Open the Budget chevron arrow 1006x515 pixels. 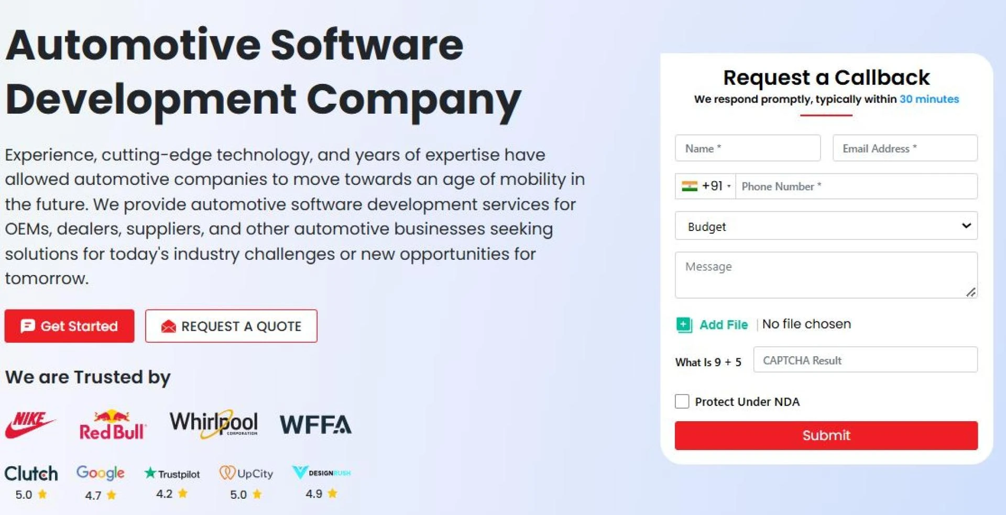[967, 225]
